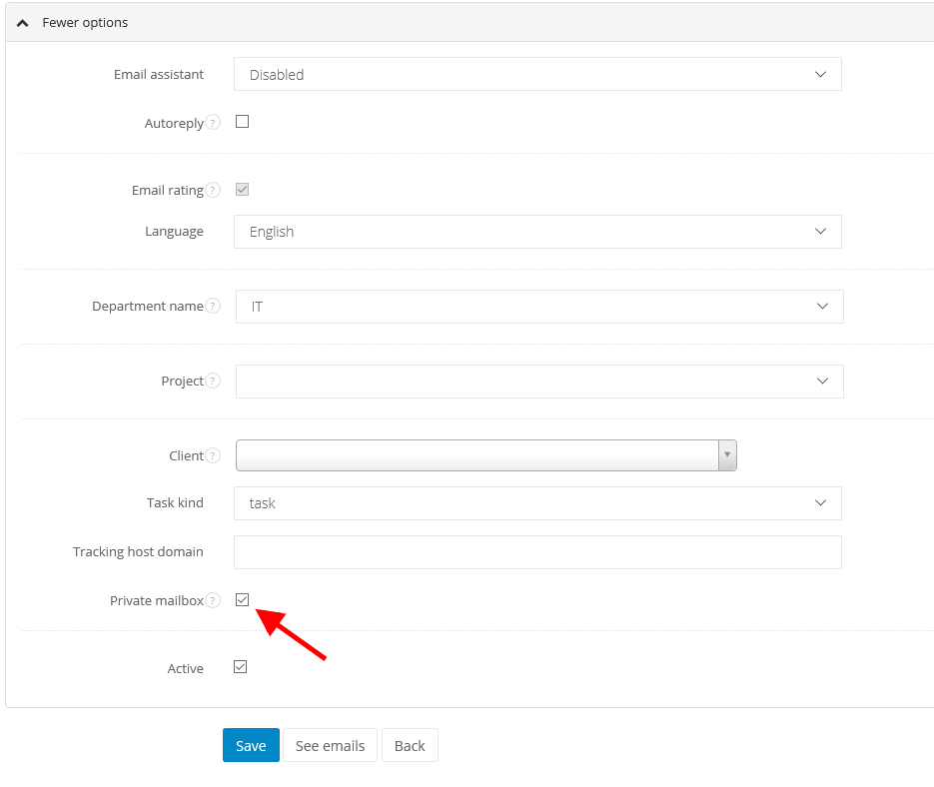Open the Email assistant dropdown

537,75
